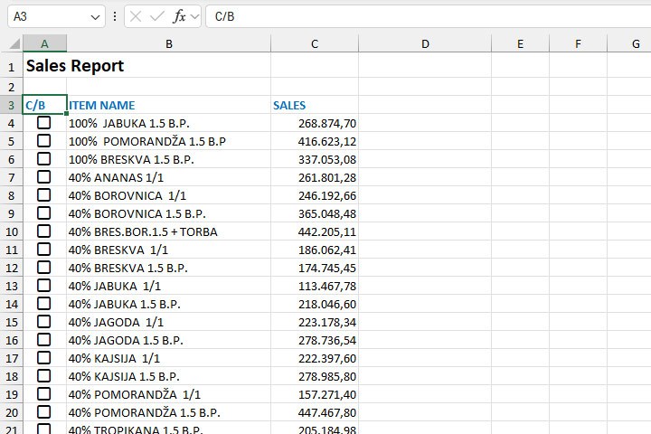651x434 pixels.
Task: Click in the formula bar showing C/B
Action: coord(425,16)
